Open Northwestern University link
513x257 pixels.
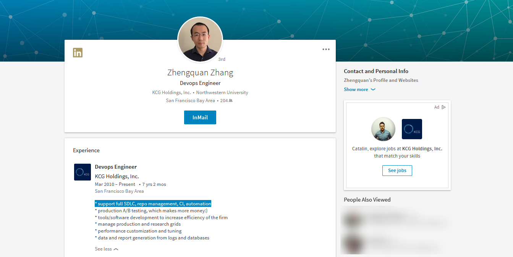tap(222, 93)
